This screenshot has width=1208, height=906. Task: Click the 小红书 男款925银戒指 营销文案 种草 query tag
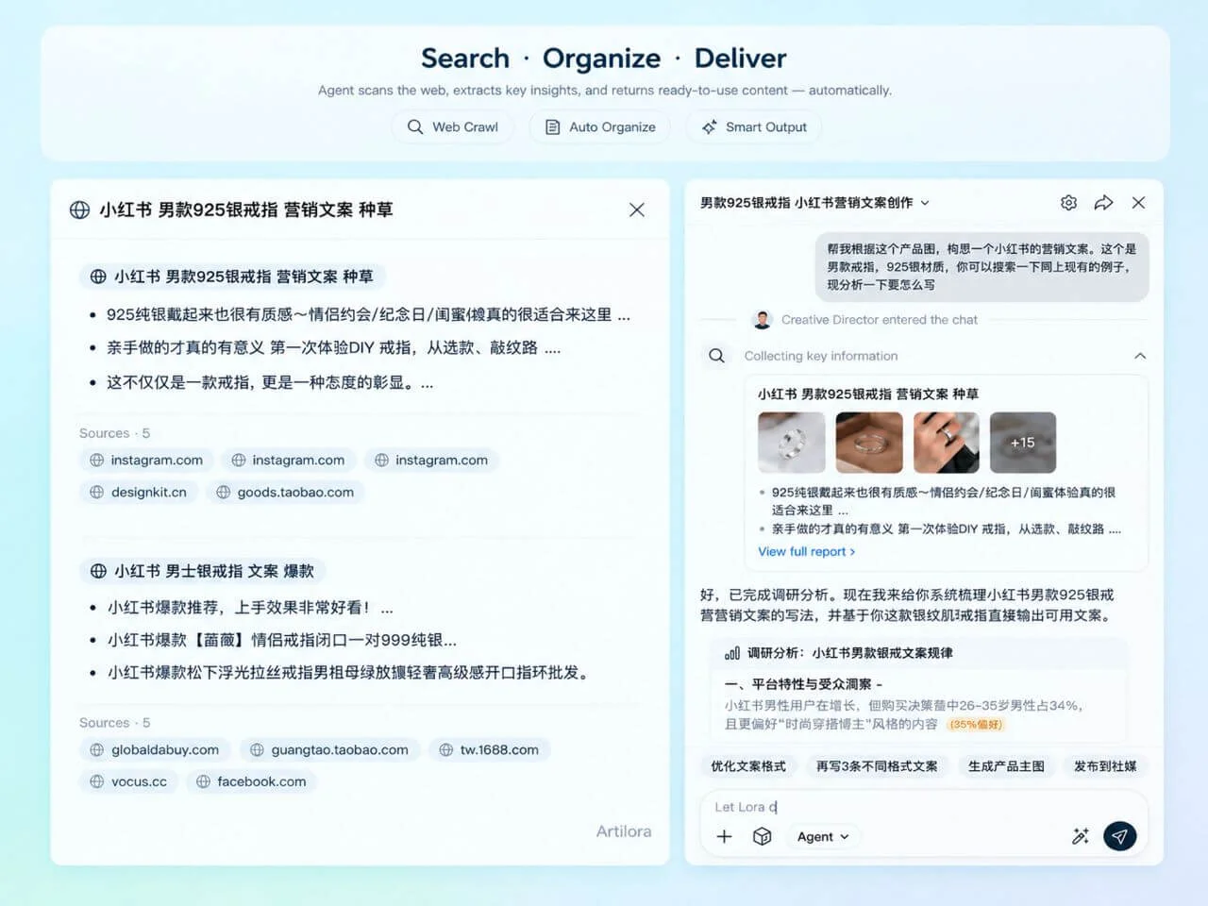pos(232,277)
